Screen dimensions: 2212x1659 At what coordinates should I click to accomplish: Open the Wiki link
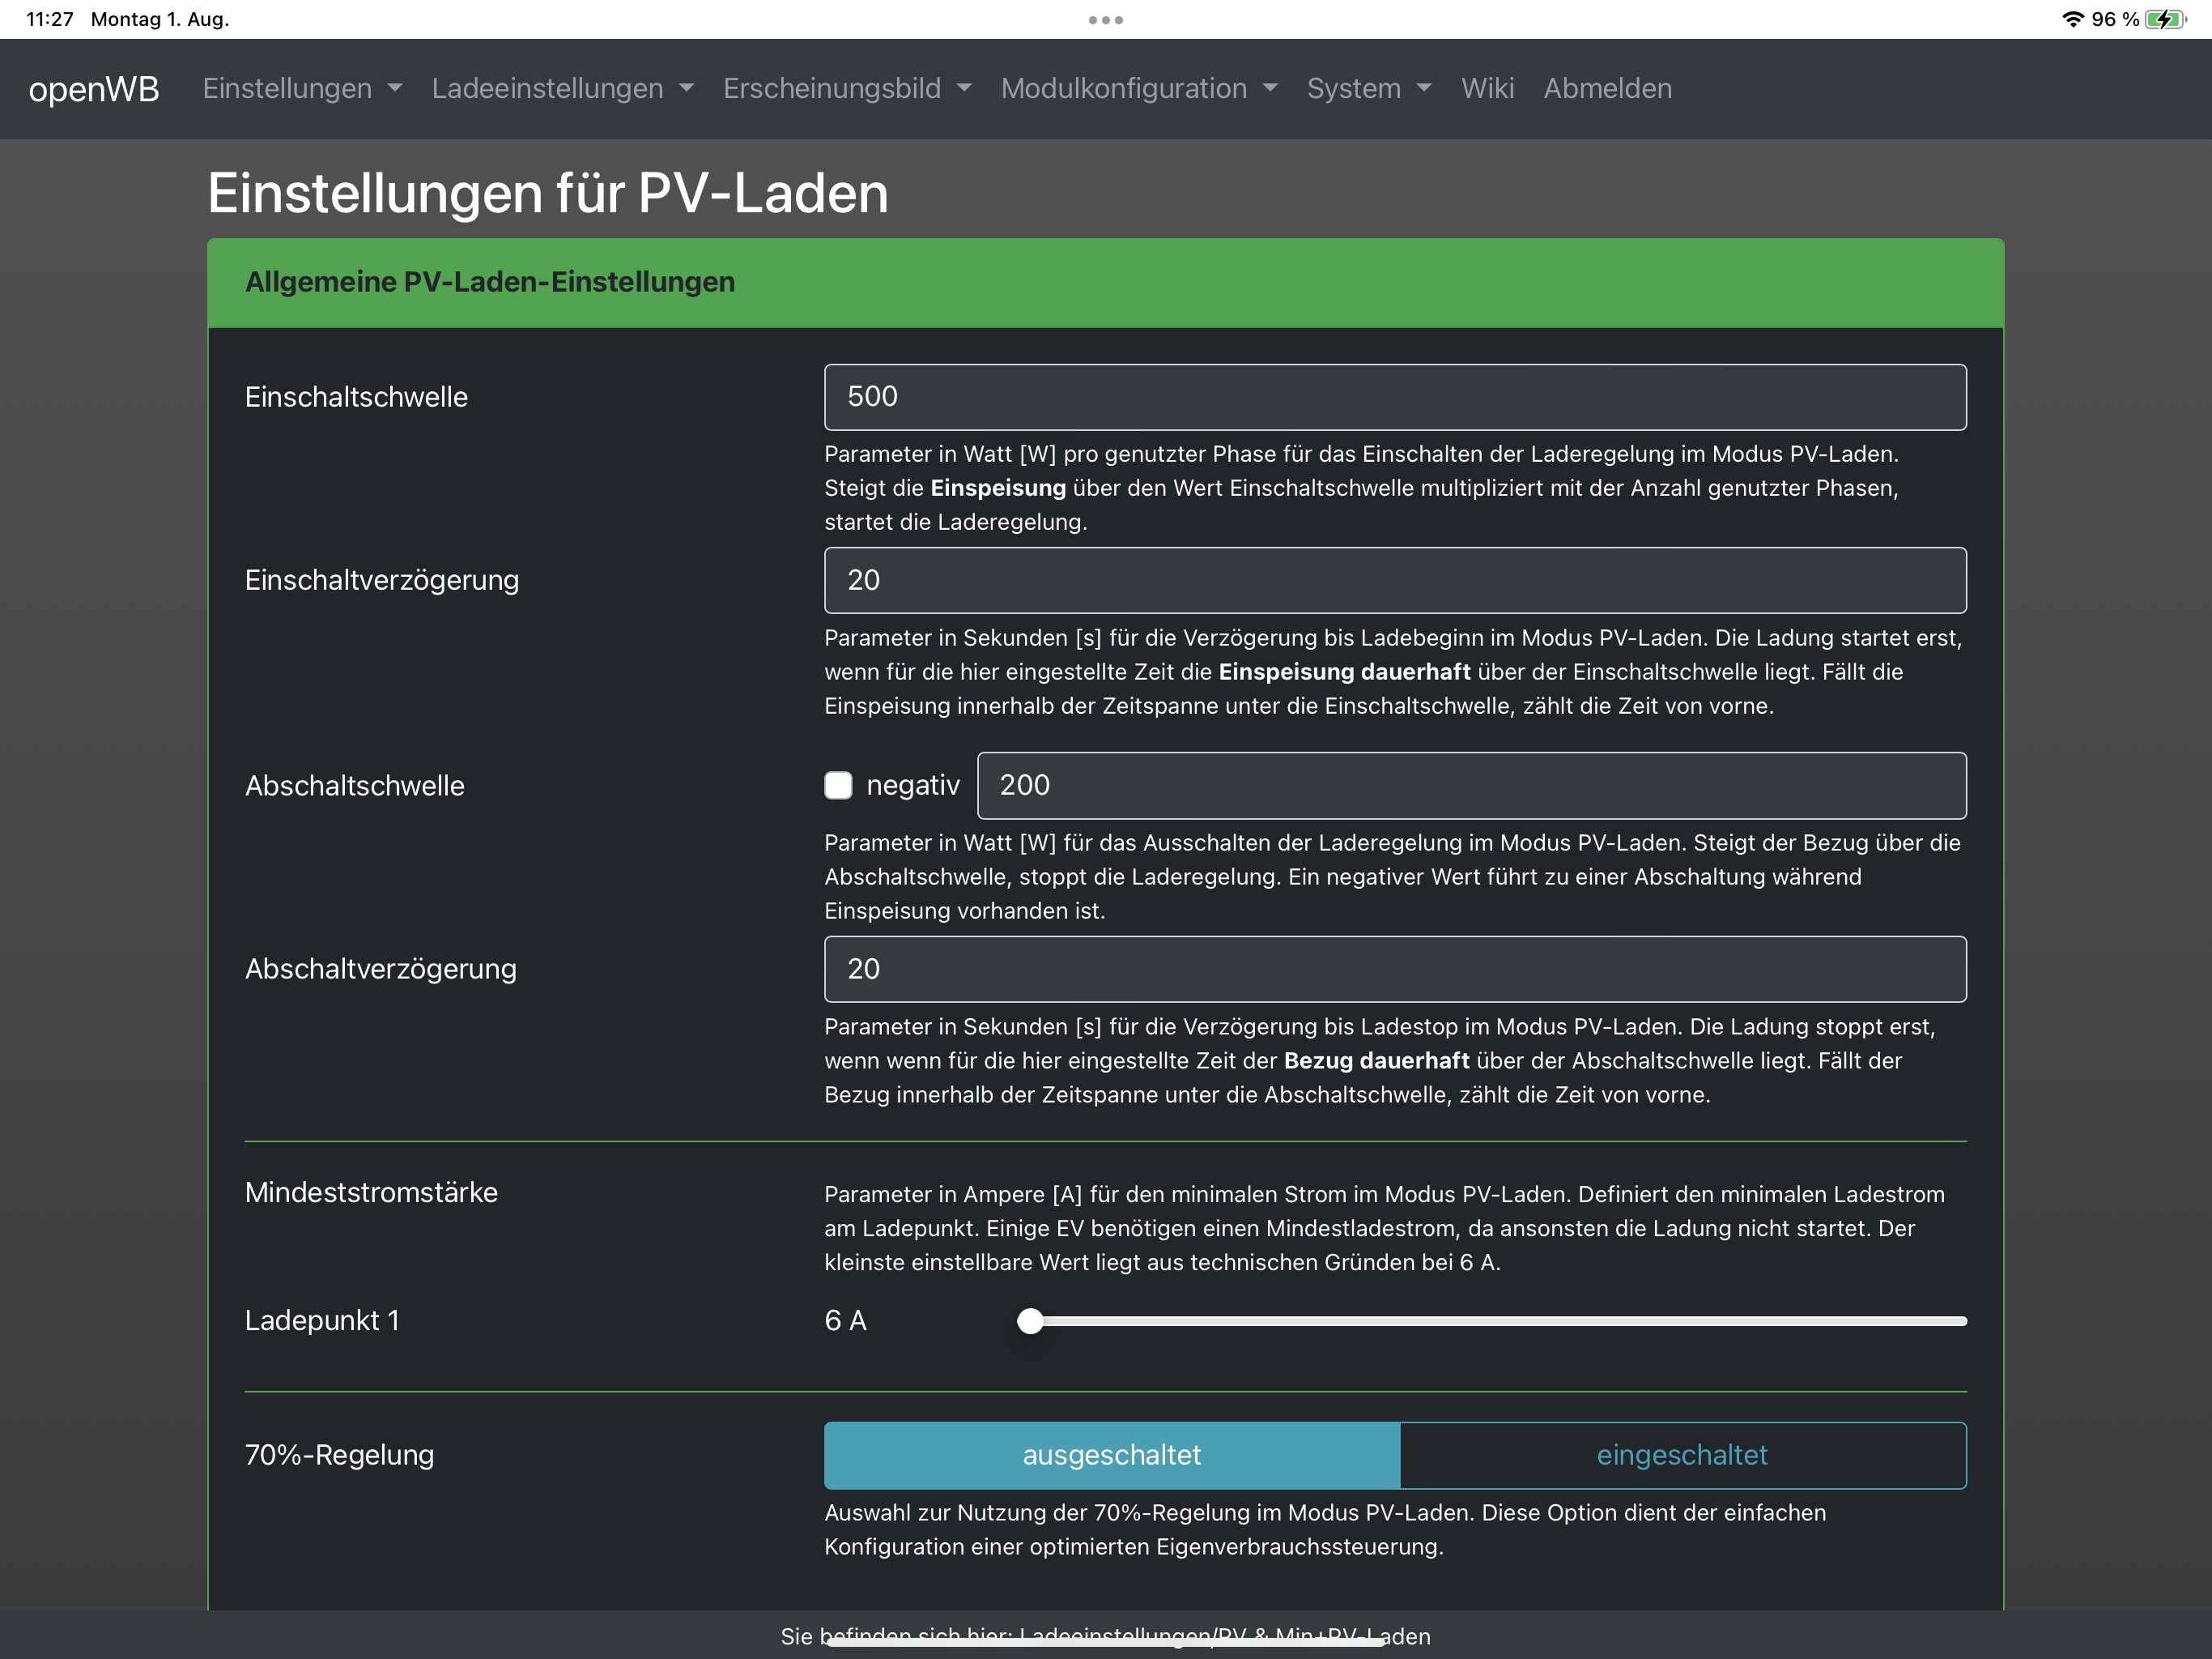(1487, 89)
